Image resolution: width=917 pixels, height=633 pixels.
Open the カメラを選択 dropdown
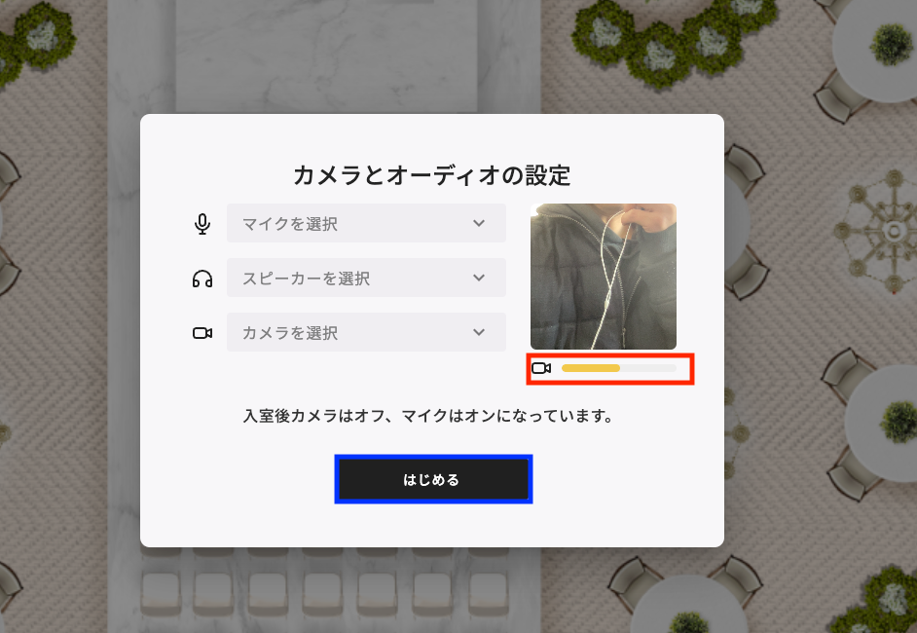[x=366, y=332]
